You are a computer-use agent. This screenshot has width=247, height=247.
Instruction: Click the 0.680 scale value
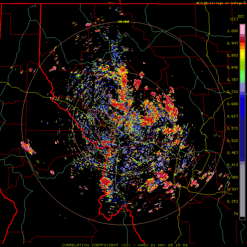(x=232, y=104)
